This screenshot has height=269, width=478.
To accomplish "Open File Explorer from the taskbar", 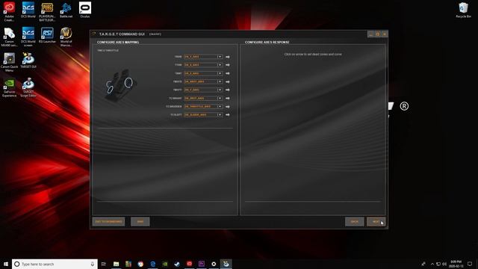I will 117,264.
